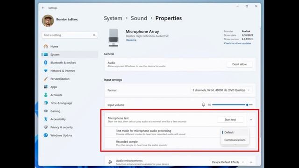Click the input volume slider
Image resolution: width=299 pixels, height=168 pixels.
pos(232,105)
